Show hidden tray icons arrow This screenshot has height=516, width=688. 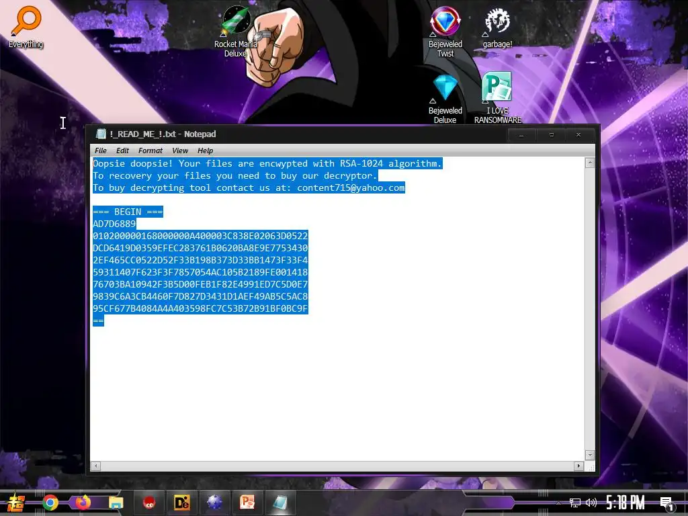(558, 503)
